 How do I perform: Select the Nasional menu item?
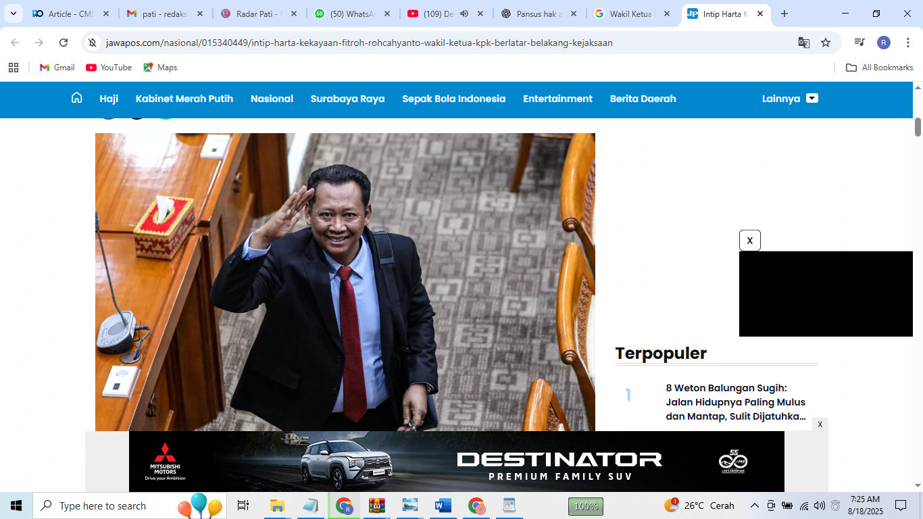[272, 99]
